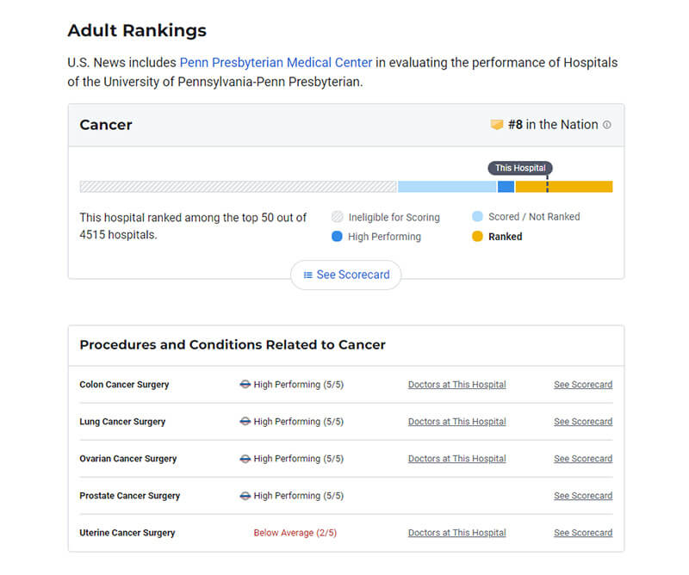The height and width of the screenshot is (575, 689).
Task: Click the Ranked orange legend dot
Action: (477, 237)
